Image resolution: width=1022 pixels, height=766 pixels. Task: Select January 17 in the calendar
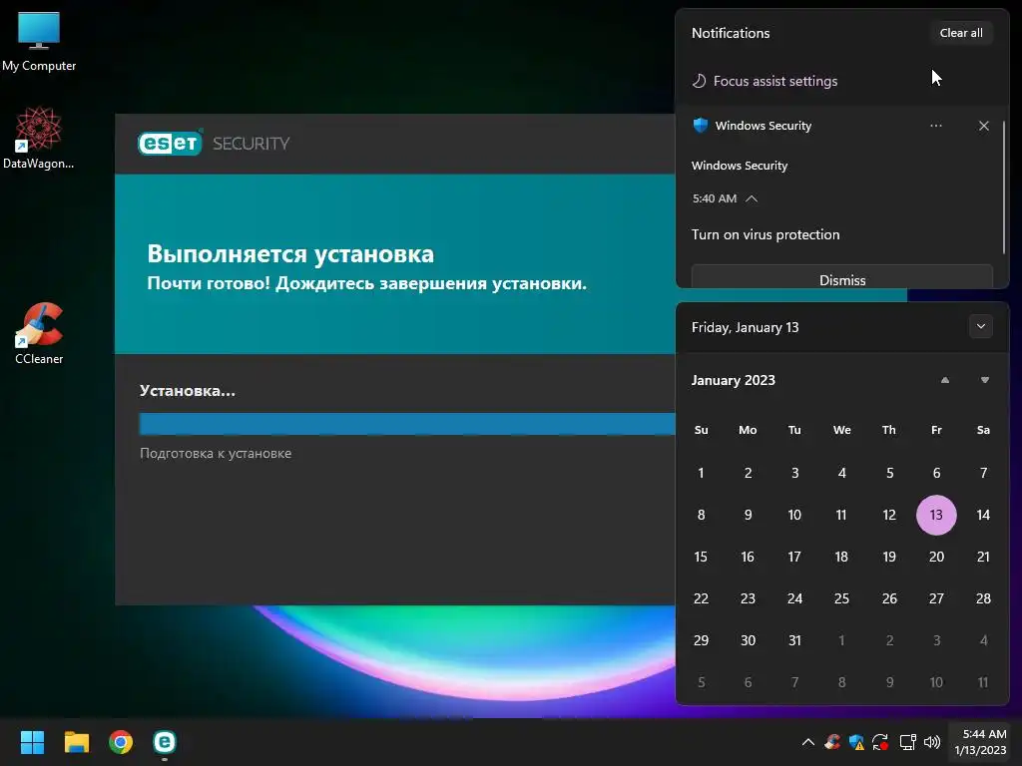tap(794, 557)
